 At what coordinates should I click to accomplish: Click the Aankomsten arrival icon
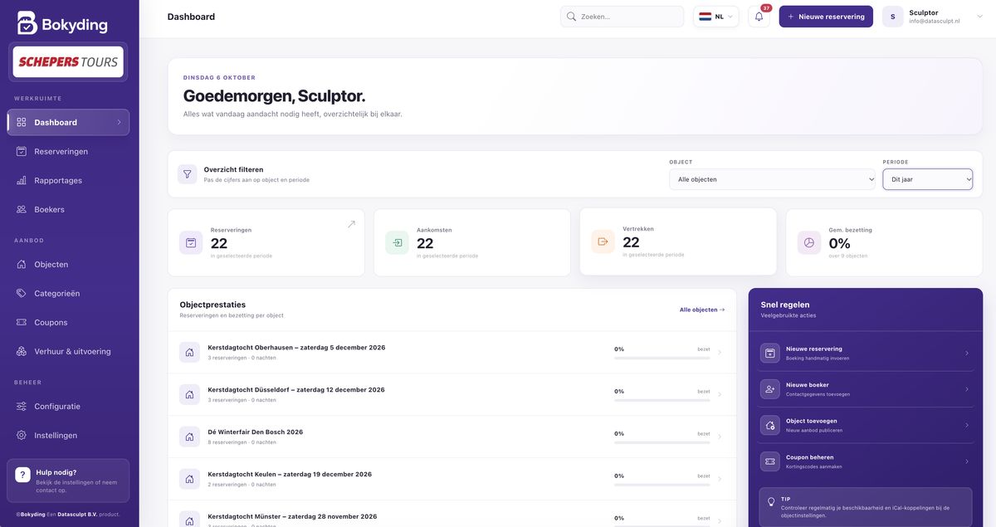click(x=397, y=242)
